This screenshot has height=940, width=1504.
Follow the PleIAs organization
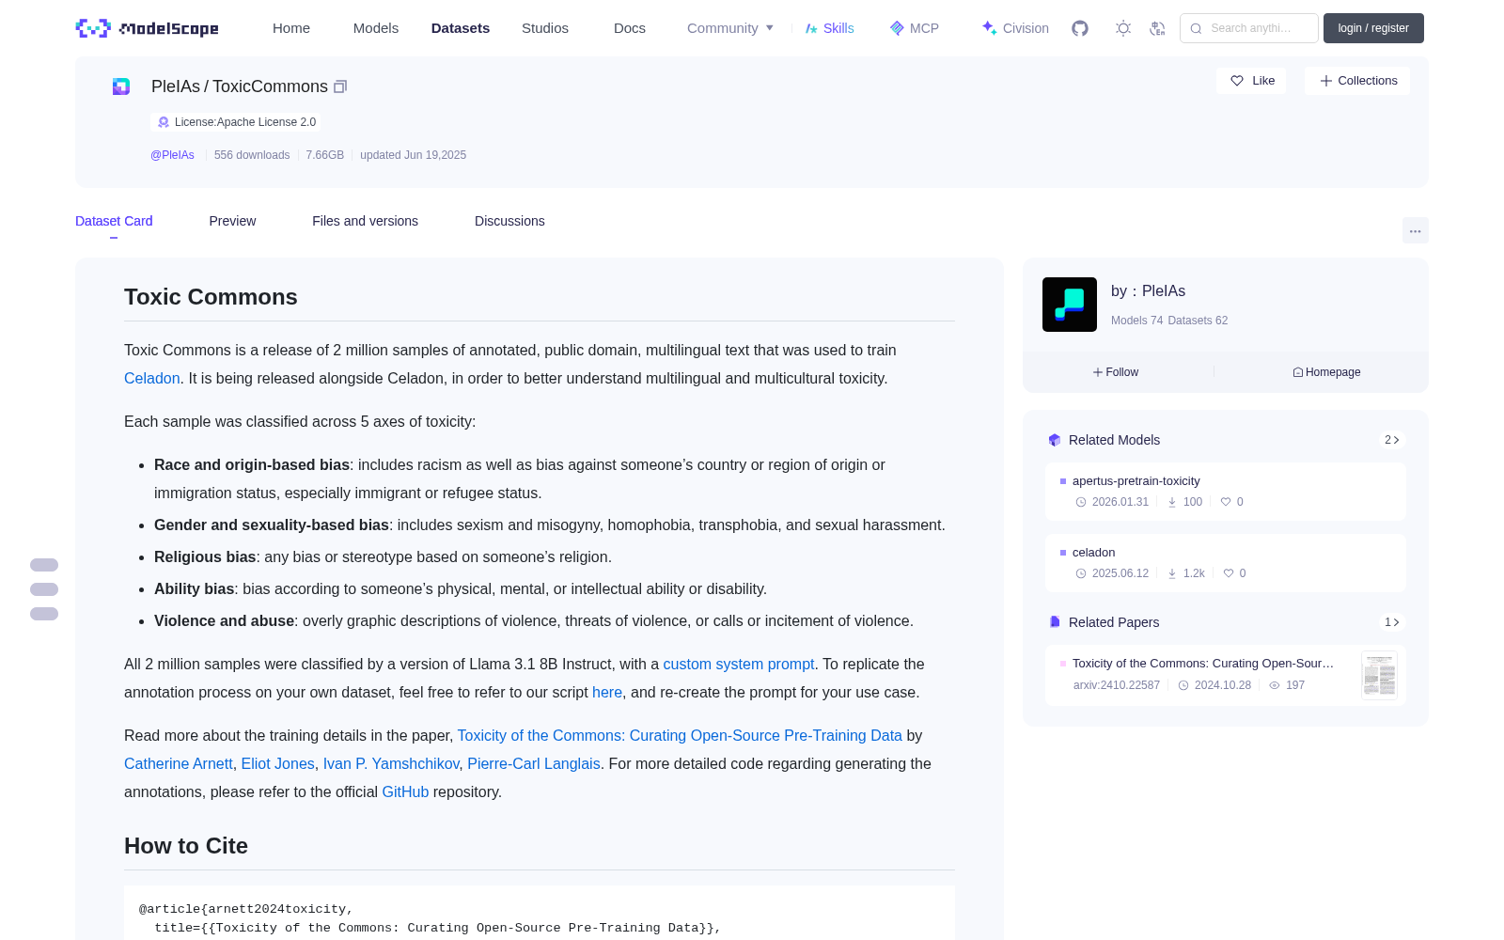tap(1116, 372)
